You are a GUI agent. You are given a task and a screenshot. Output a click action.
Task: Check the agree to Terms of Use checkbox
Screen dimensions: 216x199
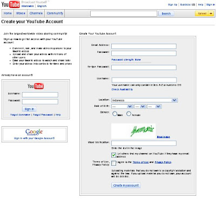[113, 163]
